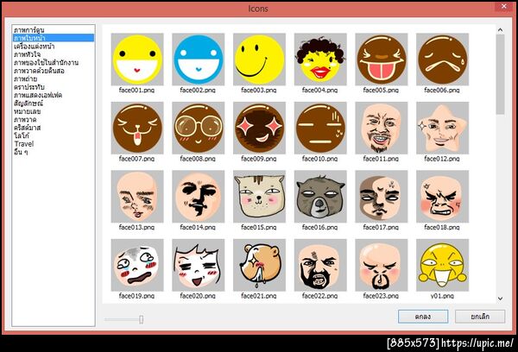Select face009.png sparkle-eyed brown face
This screenshot has width=518, height=352.
point(259,129)
